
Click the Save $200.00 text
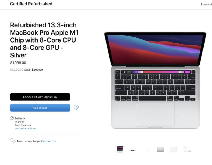tap(33, 70)
